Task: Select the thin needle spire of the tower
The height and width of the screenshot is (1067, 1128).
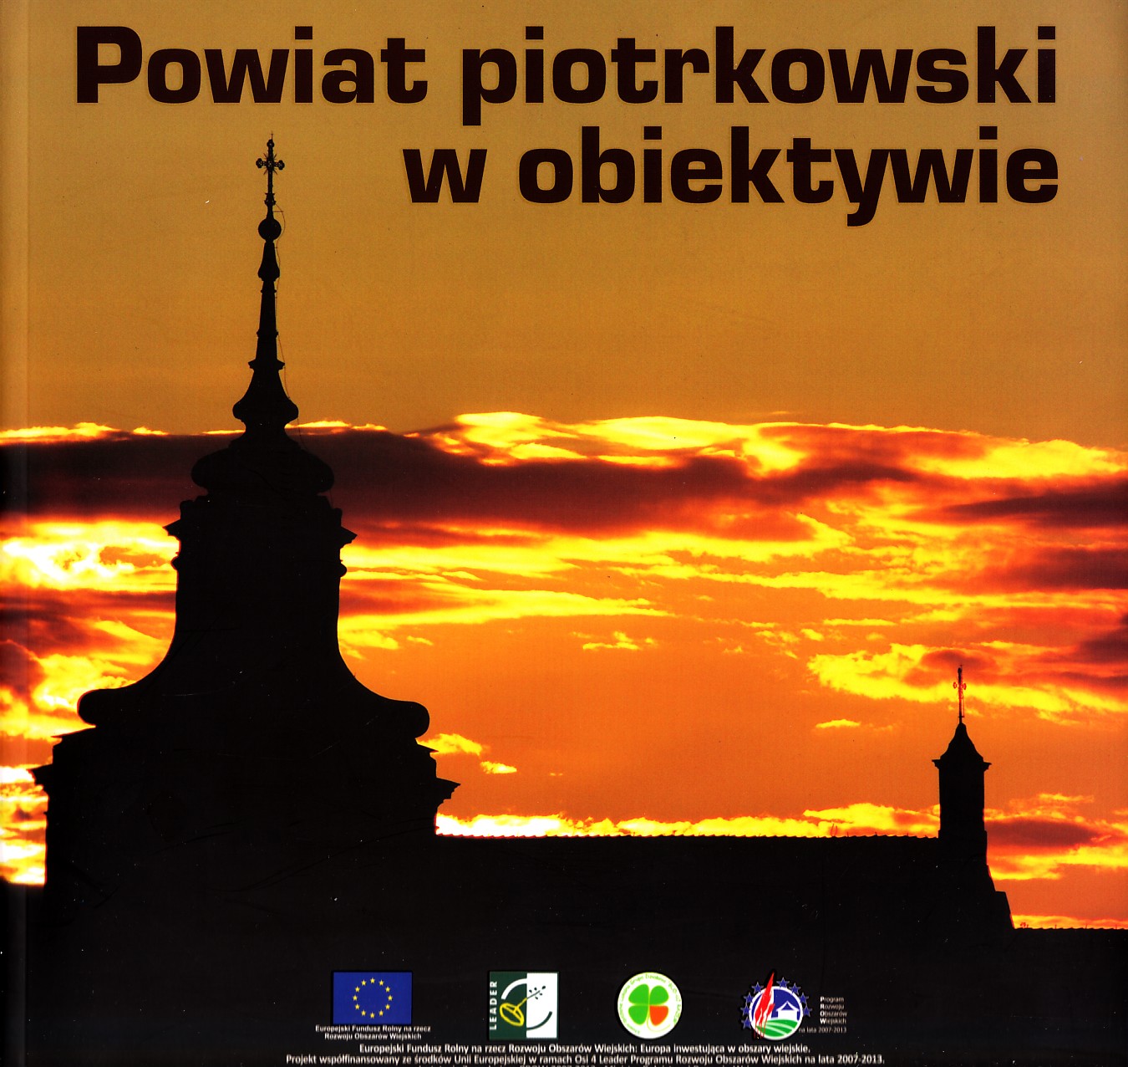Action: (x=268, y=318)
